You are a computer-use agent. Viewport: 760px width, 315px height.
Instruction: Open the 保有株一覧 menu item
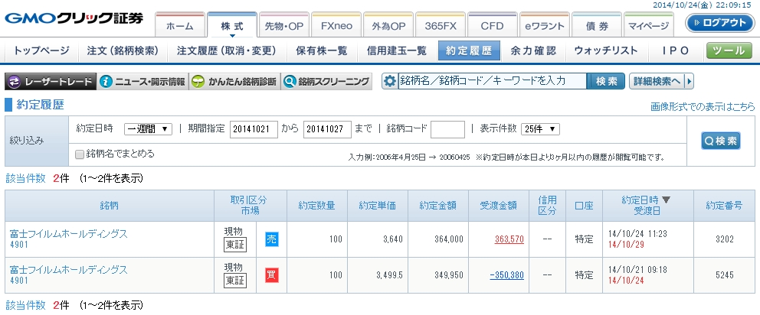[x=321, y=51]
